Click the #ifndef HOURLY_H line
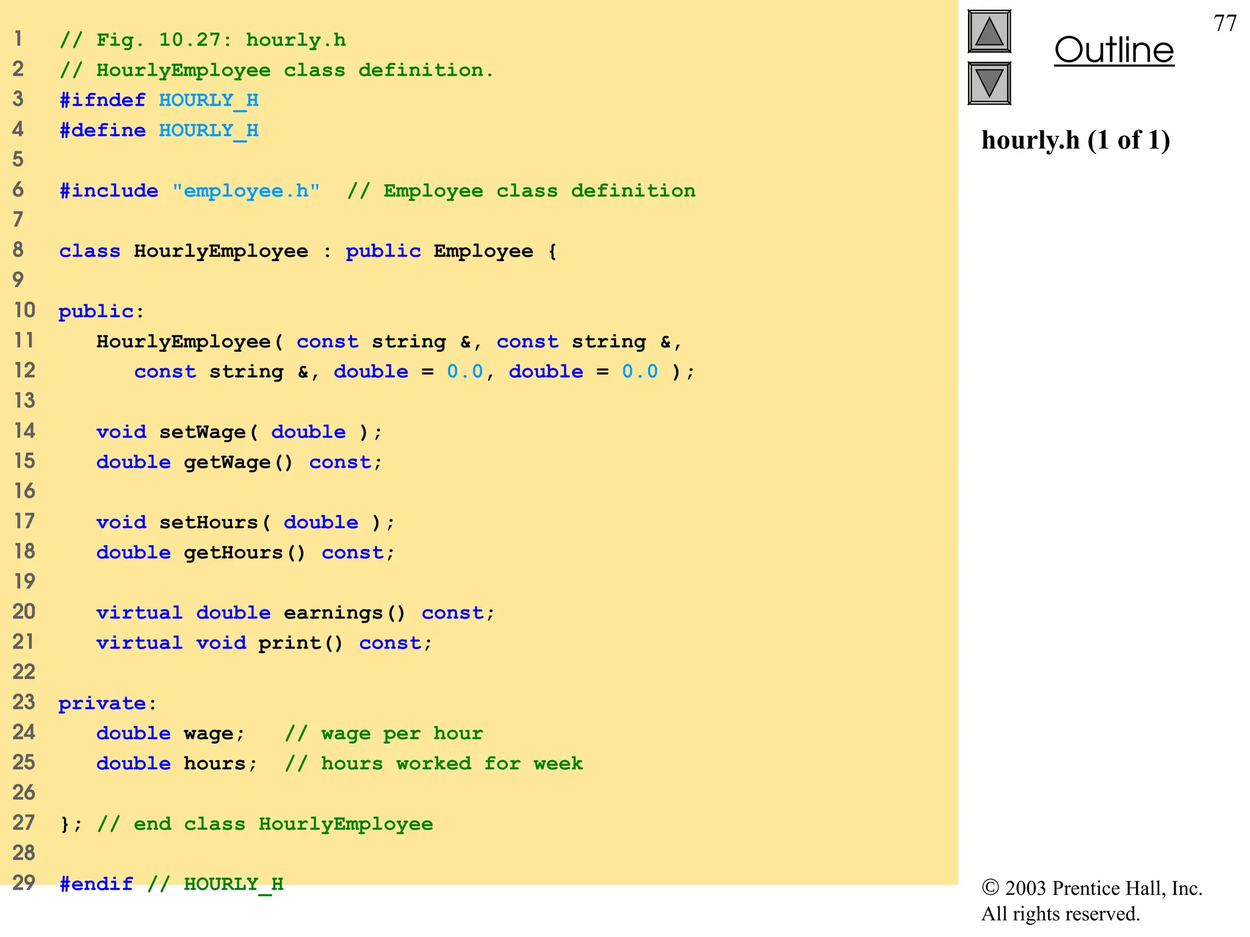The width and height of the screenshot is (1250, 937). (x=159, y=100)
